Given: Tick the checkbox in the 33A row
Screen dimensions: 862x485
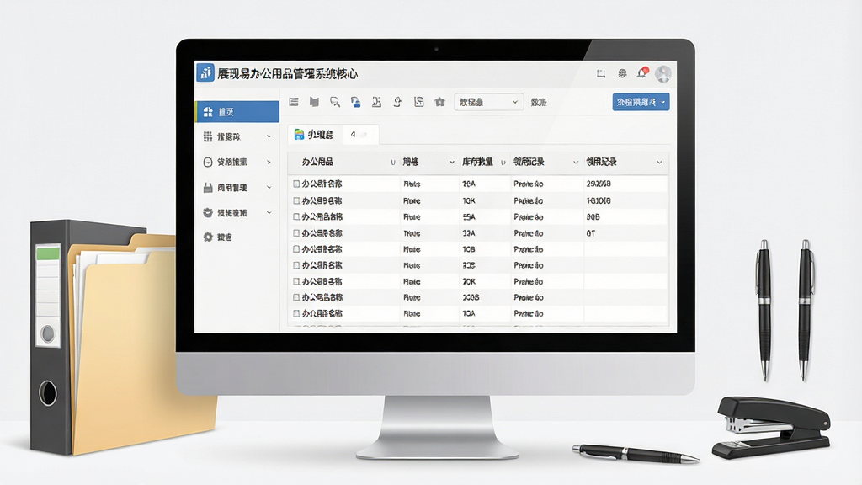Looking at the screenshot, I should (296, 233).
